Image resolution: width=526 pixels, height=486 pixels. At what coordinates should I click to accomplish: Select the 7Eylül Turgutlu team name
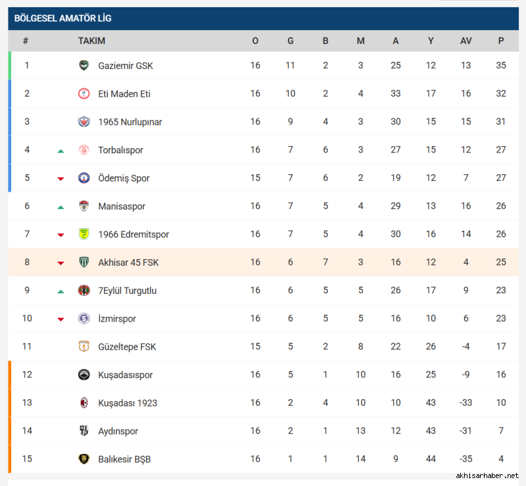pyautogui.click(x=127, y=291)
